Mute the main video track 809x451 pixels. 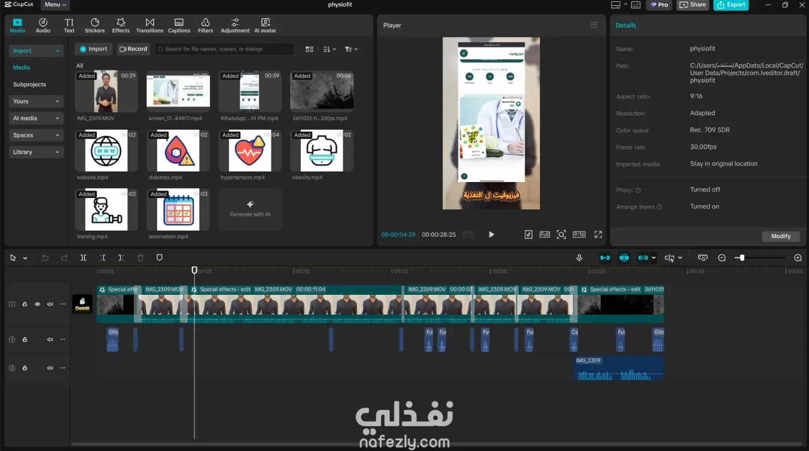[x=50, y=304]
